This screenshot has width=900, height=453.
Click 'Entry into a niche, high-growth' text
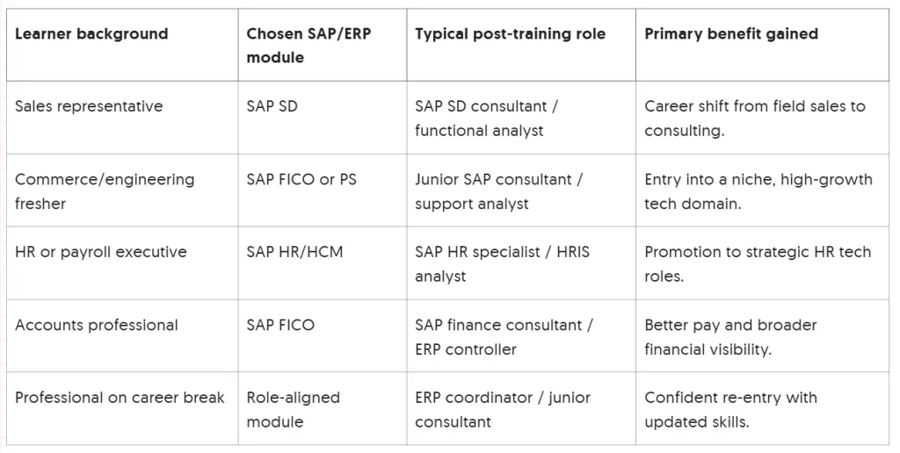coord(758,179)
